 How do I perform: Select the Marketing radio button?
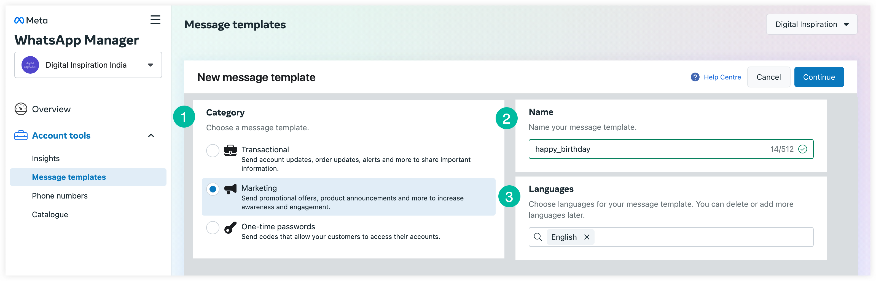click(213, 189)
